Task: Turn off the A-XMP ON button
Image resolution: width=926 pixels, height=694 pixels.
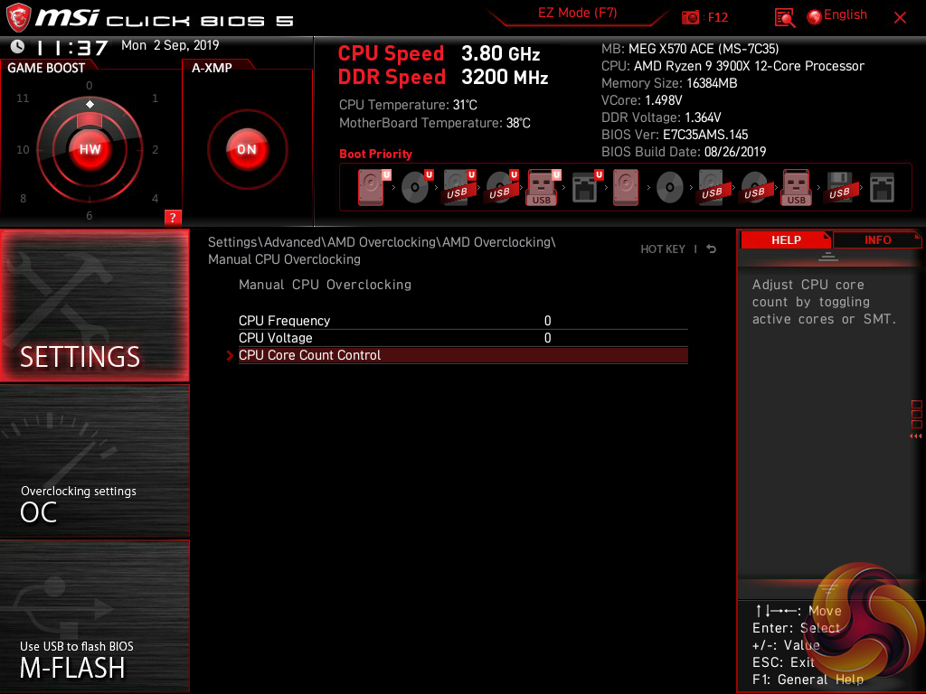Action: (247, 149)
